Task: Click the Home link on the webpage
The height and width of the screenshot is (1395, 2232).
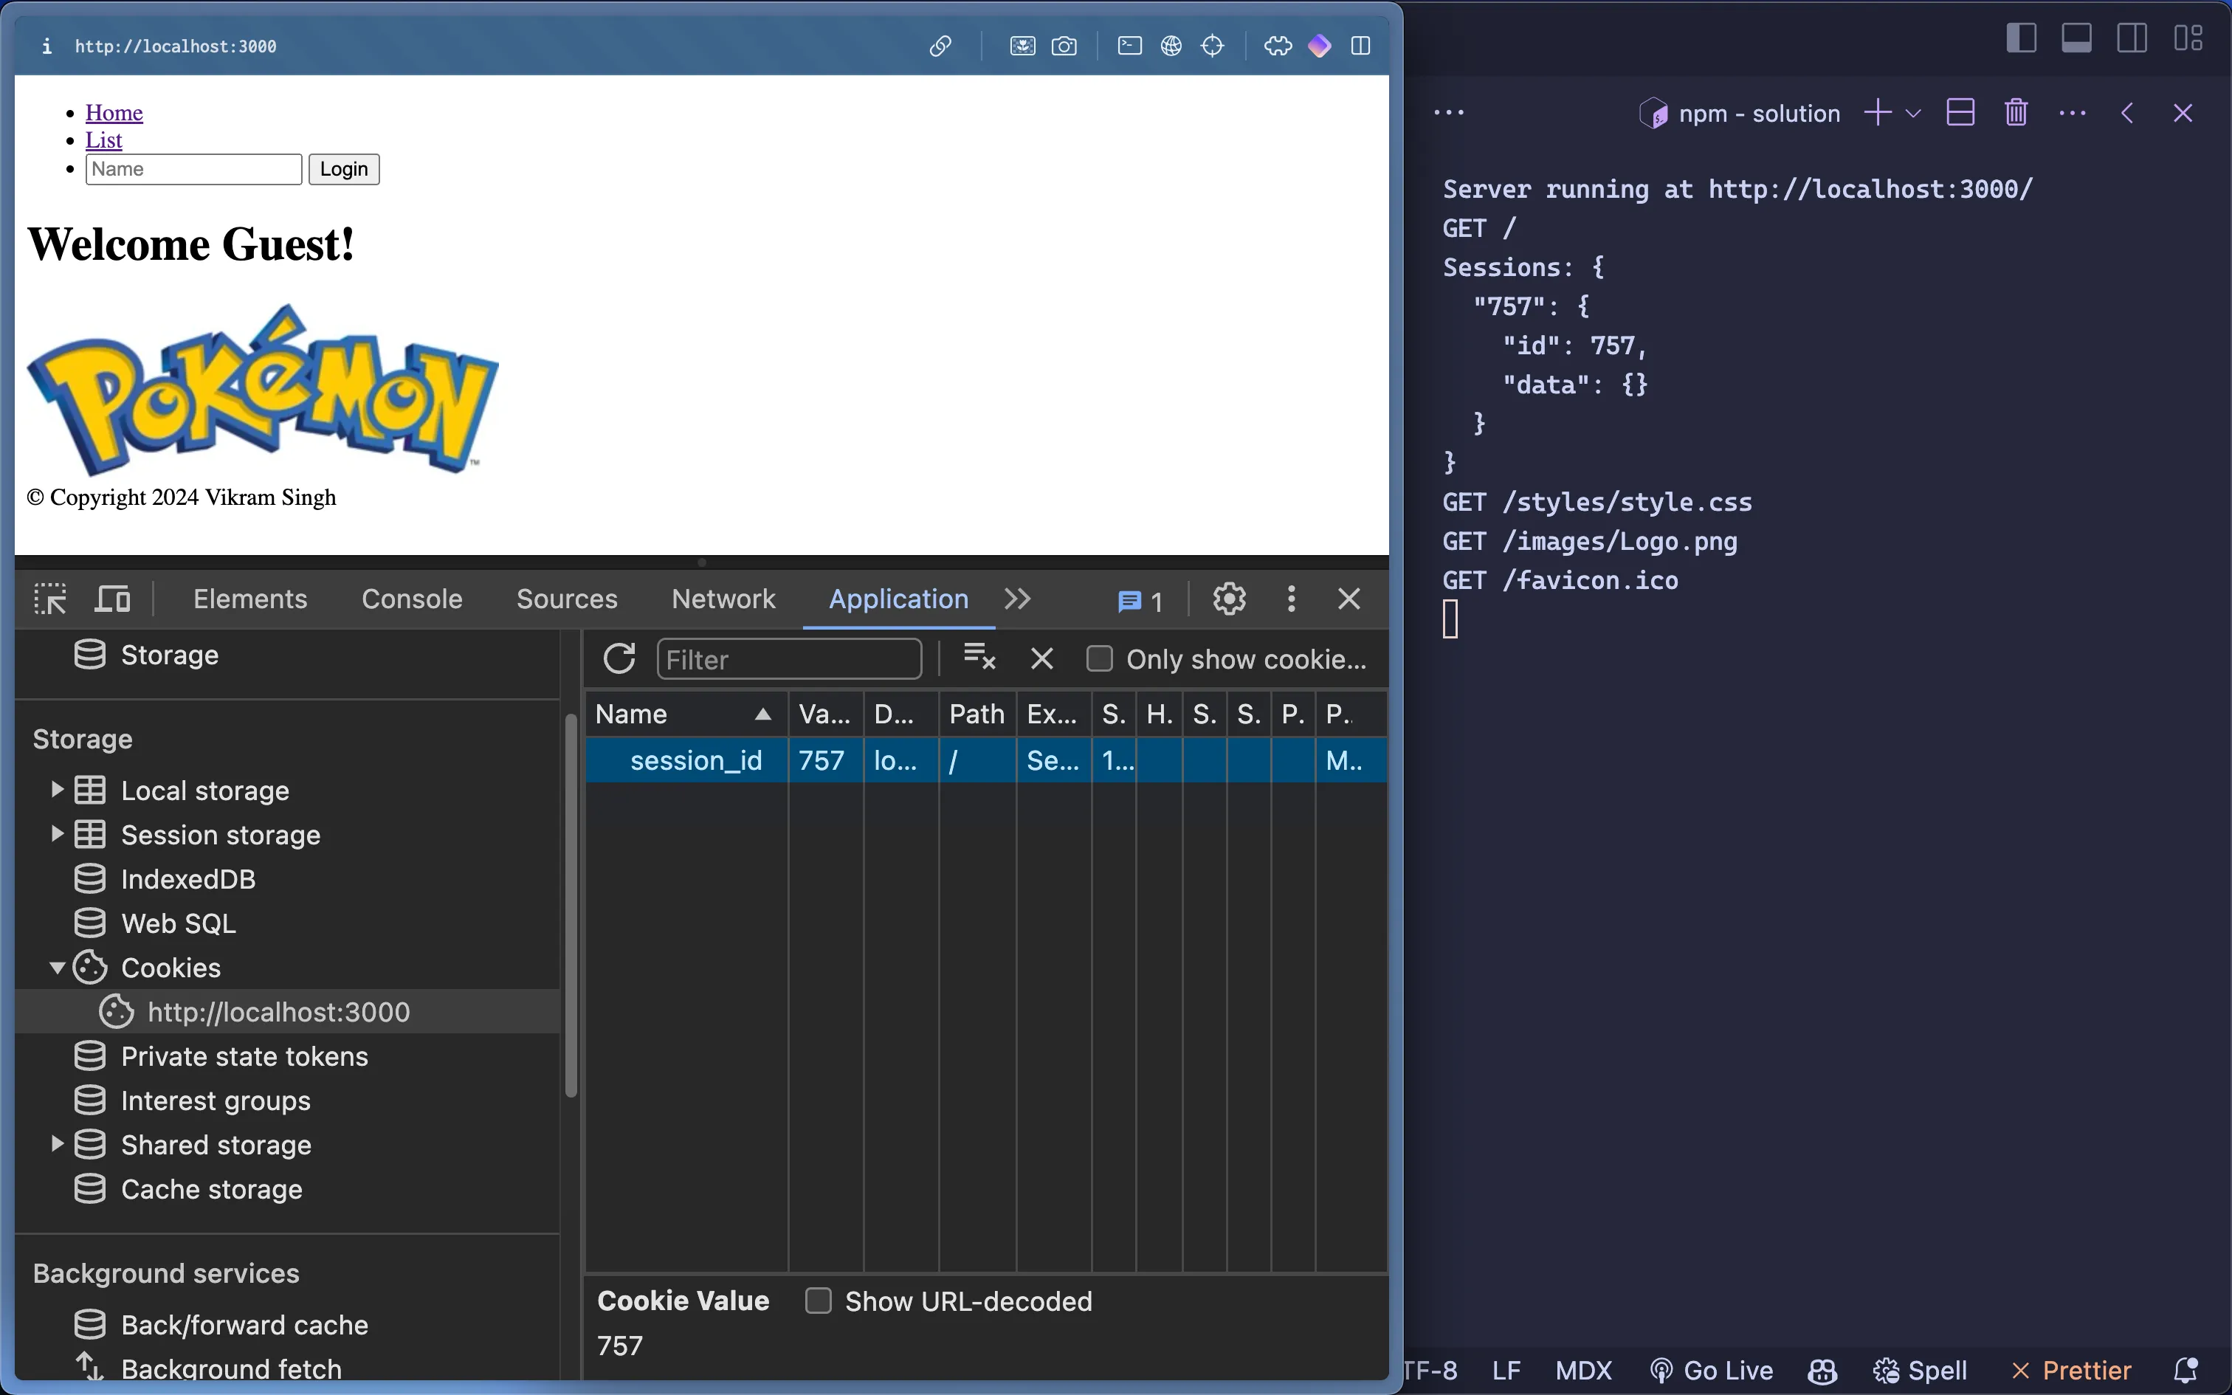Action: coord(114,112)
